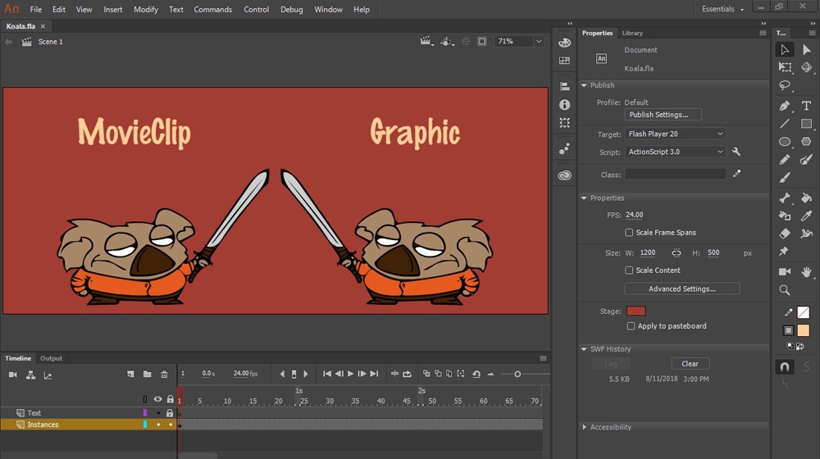Open the Color panel palette icon
This screenshot has height=459, width=820.
pyautogui.click(x=564, y=43)
